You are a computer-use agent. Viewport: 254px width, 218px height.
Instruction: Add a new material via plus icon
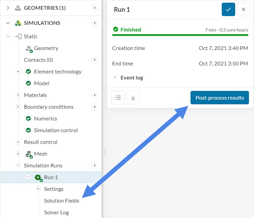pyautogui.click(x=95, y=95)
